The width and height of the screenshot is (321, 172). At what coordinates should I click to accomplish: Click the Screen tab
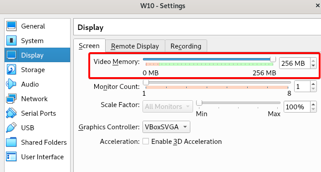click(89, 46)
